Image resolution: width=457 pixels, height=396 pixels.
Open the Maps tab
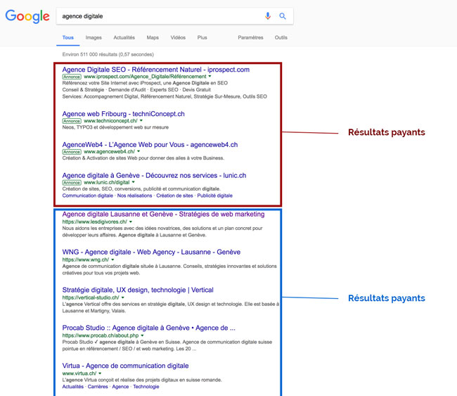point(153,37)
